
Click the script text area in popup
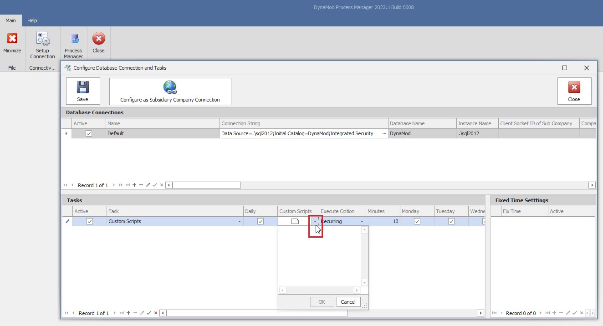[x=319, y=256]
